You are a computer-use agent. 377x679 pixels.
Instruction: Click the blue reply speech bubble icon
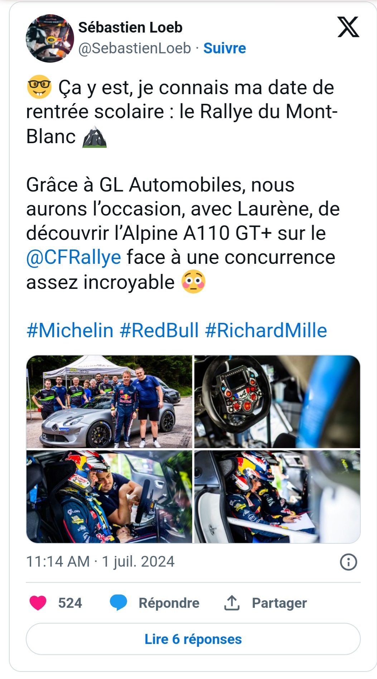tap(119, 603)
